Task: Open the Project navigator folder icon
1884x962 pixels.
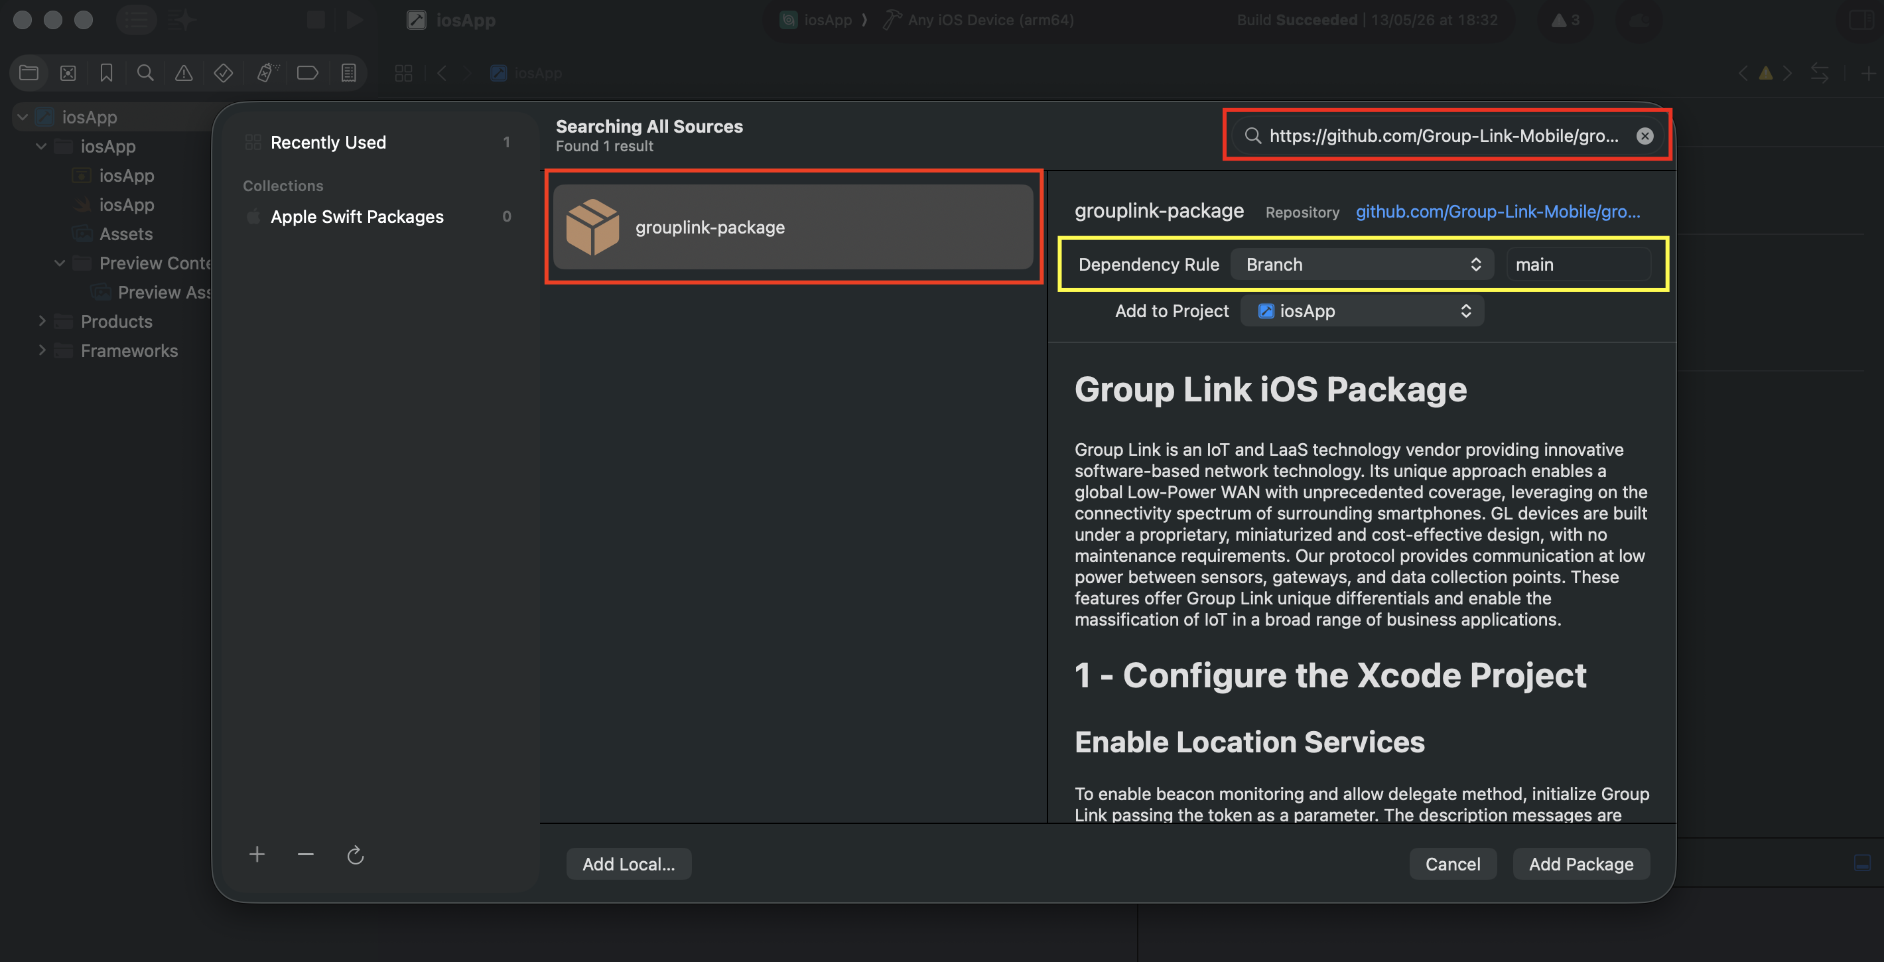Action: (x=29, y=73)
